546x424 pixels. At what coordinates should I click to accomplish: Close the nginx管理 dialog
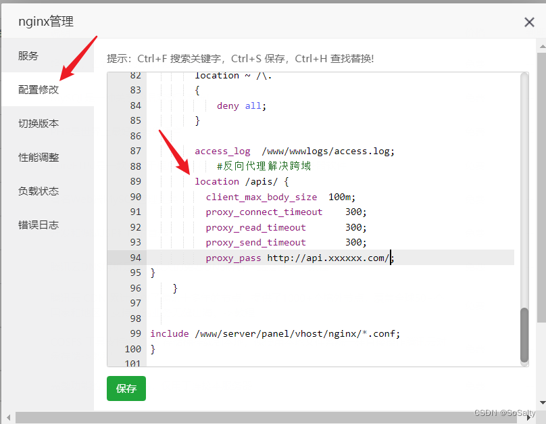click(529, 22)
